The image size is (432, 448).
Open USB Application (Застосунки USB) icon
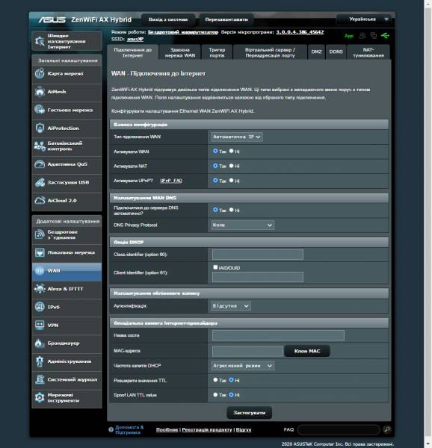pyautogui.click(x=40, y=182)
